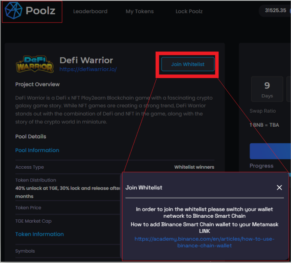Click the Poolz logo icon
The image size is (291, 263).
pos(14,10)
